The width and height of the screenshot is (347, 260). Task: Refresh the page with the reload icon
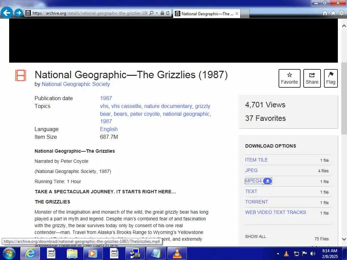(168, 13)
